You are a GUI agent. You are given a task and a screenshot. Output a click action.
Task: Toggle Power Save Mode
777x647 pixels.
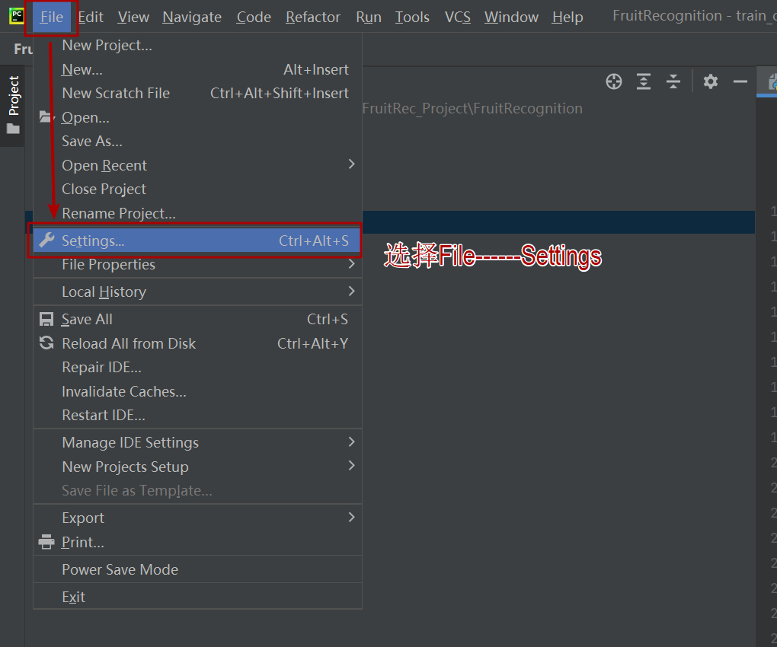click(197, 569)
